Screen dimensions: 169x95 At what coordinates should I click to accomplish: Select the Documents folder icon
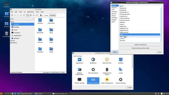(51, 21)
